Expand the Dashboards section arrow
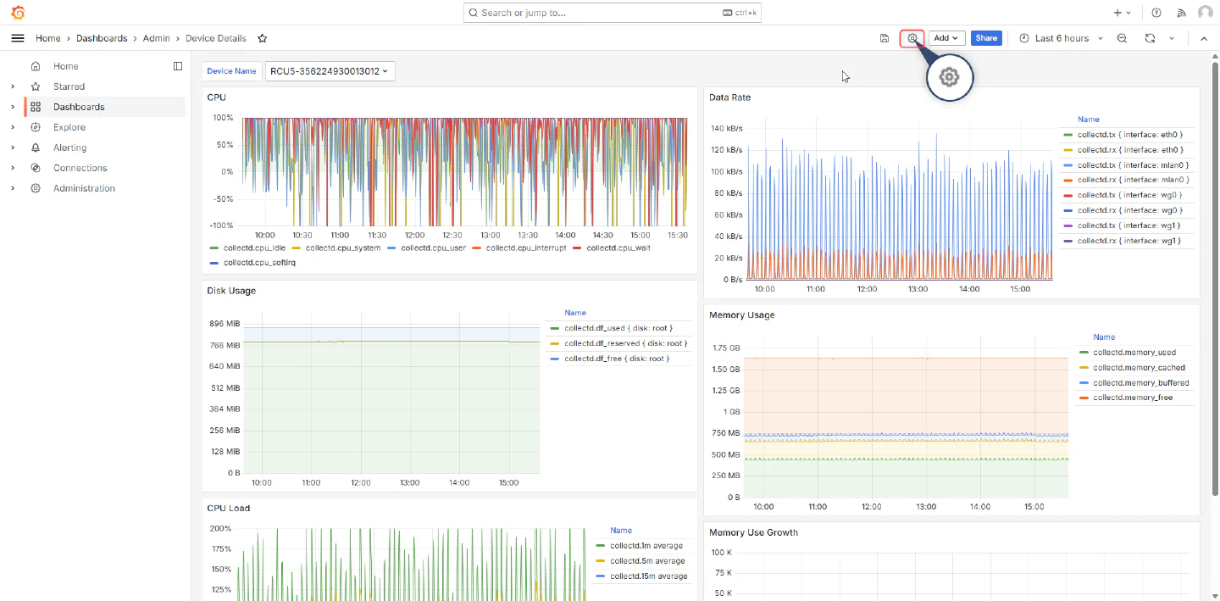Viewport: 1220px width, 601px height. click(12, 107)
